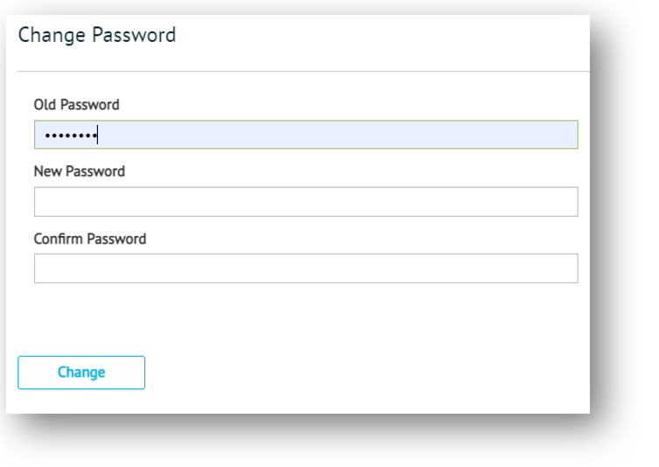
Task: Click the Confirm Password label text
Action: (89, 239)
